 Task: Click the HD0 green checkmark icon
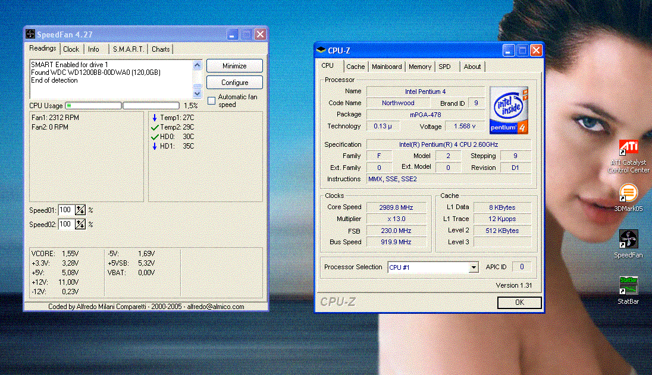click(x=155, y=137)
